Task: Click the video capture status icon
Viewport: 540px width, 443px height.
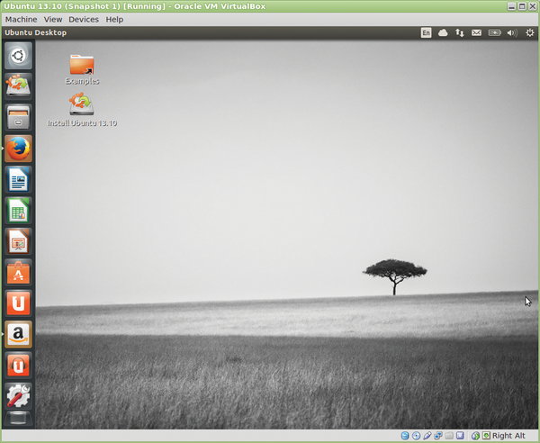Action: coord(460,436)
